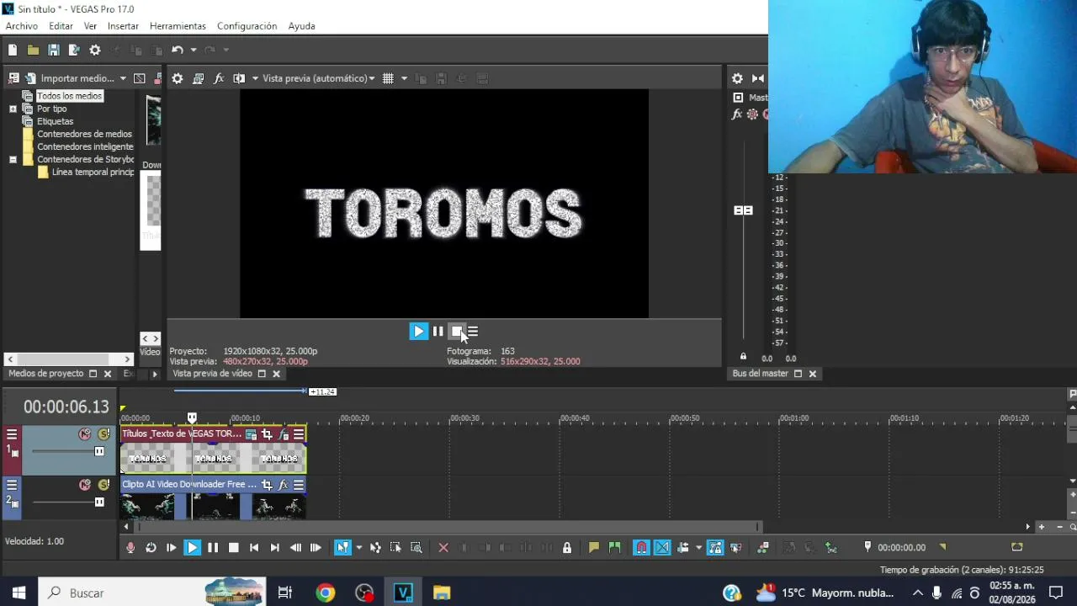1077x606 pixels.
Task: Open the Archivo menu
Action: 22,26
